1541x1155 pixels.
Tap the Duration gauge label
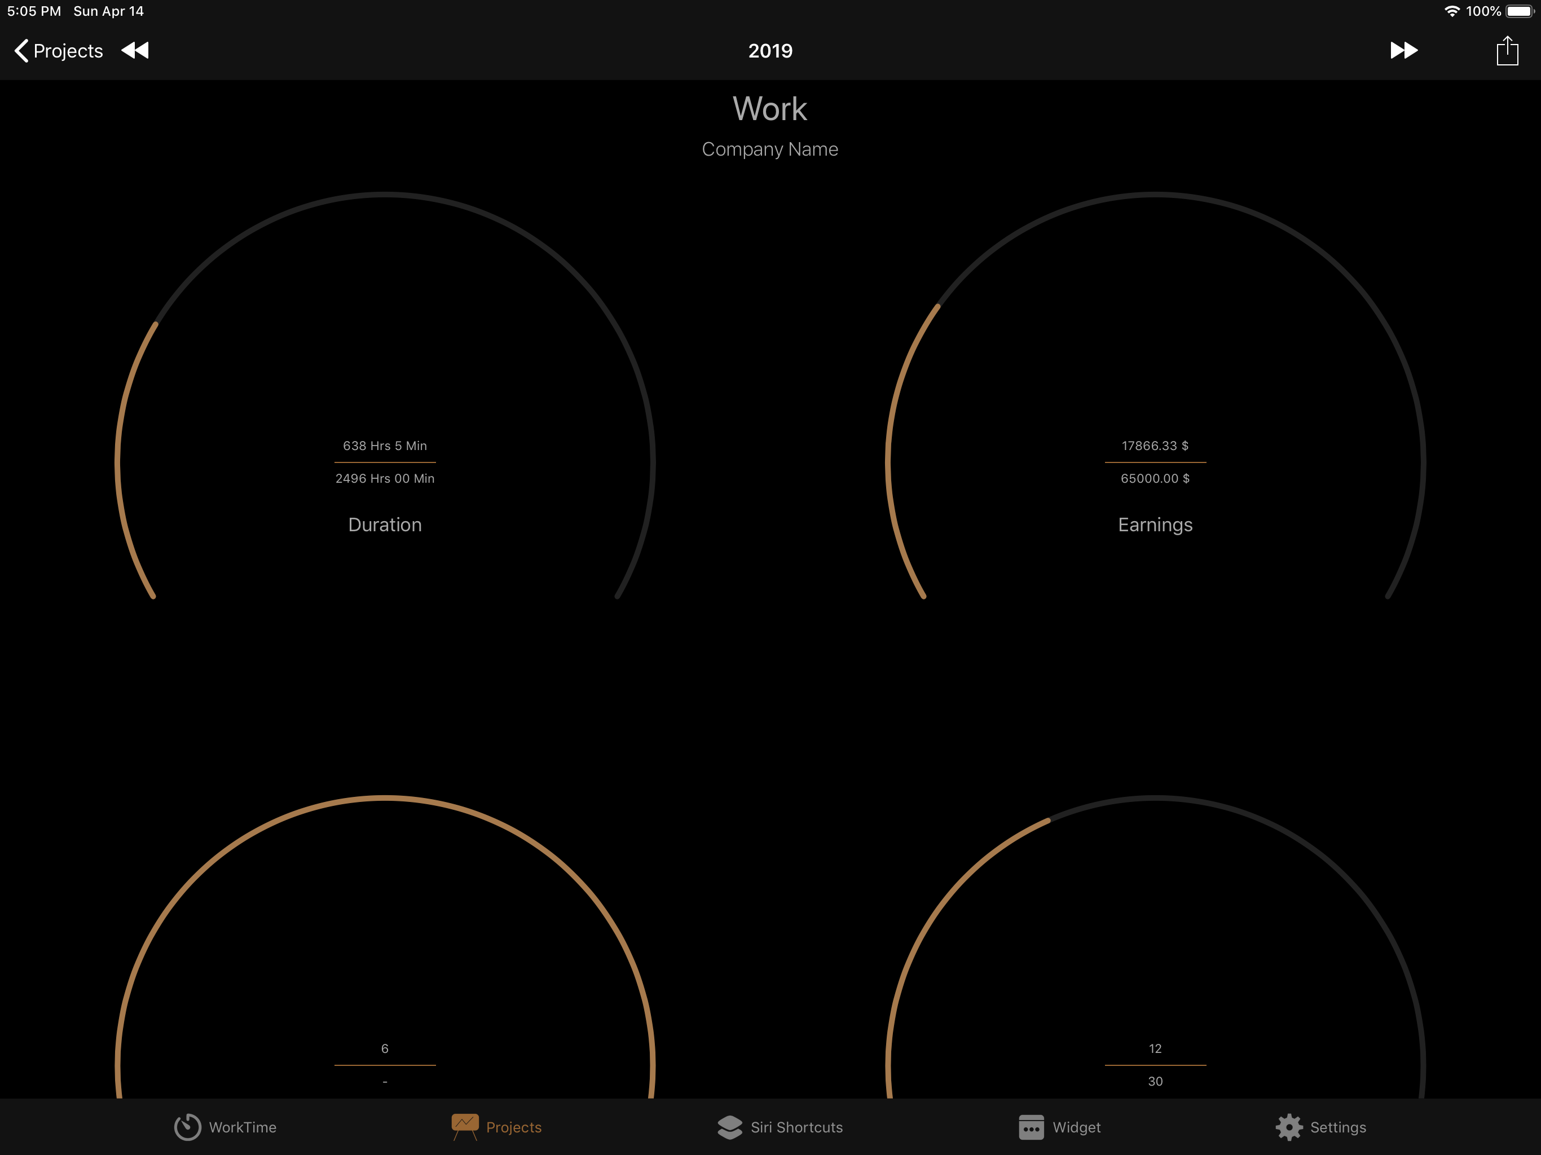(385, 524)
